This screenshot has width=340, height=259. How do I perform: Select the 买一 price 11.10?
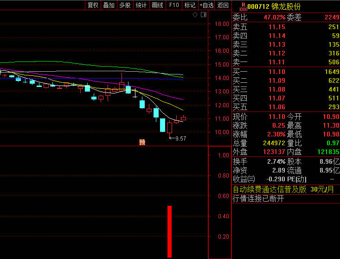(x=277, y=72)
